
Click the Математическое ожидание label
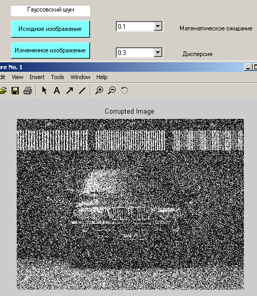click(x=216, y=28)
